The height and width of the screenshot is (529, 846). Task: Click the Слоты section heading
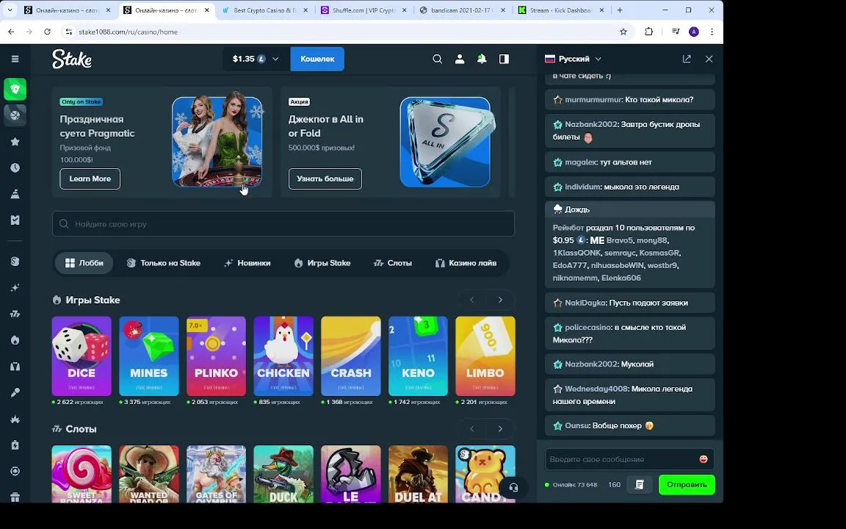pos(81,429)
